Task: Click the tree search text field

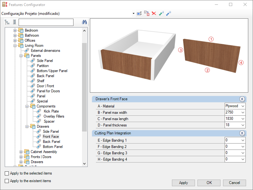Action: click(x=46, y=22)
